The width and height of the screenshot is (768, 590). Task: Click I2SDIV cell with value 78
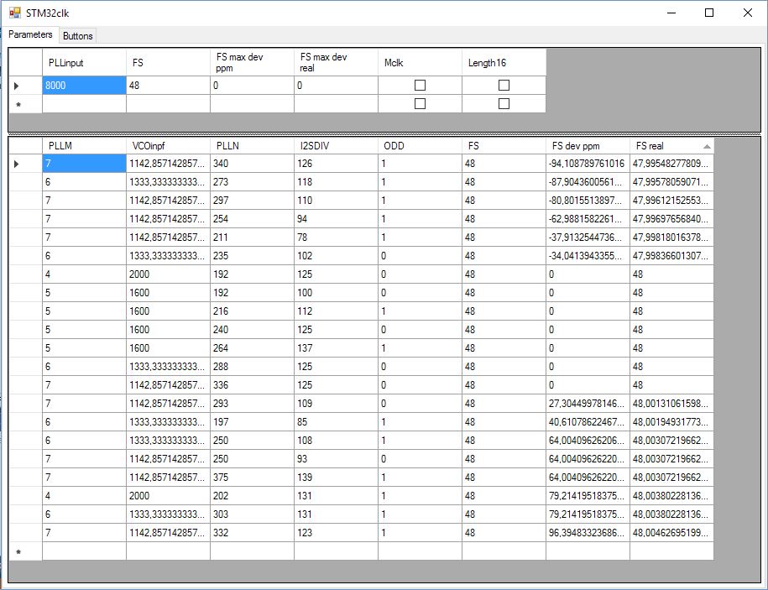pyautogui.click(x=336, y=238)
